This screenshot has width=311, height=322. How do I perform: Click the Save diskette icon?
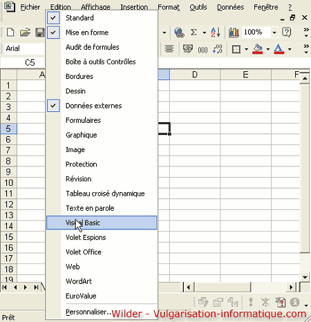(x=39, y=32)
